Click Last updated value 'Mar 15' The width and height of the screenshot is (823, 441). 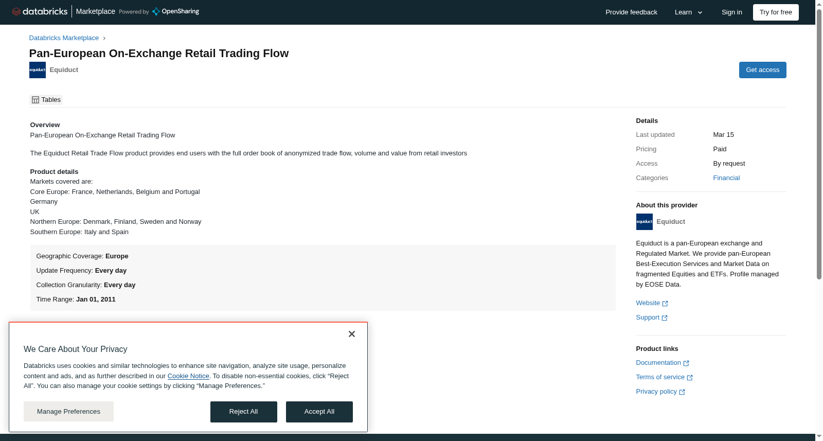[x=723, y=135]
